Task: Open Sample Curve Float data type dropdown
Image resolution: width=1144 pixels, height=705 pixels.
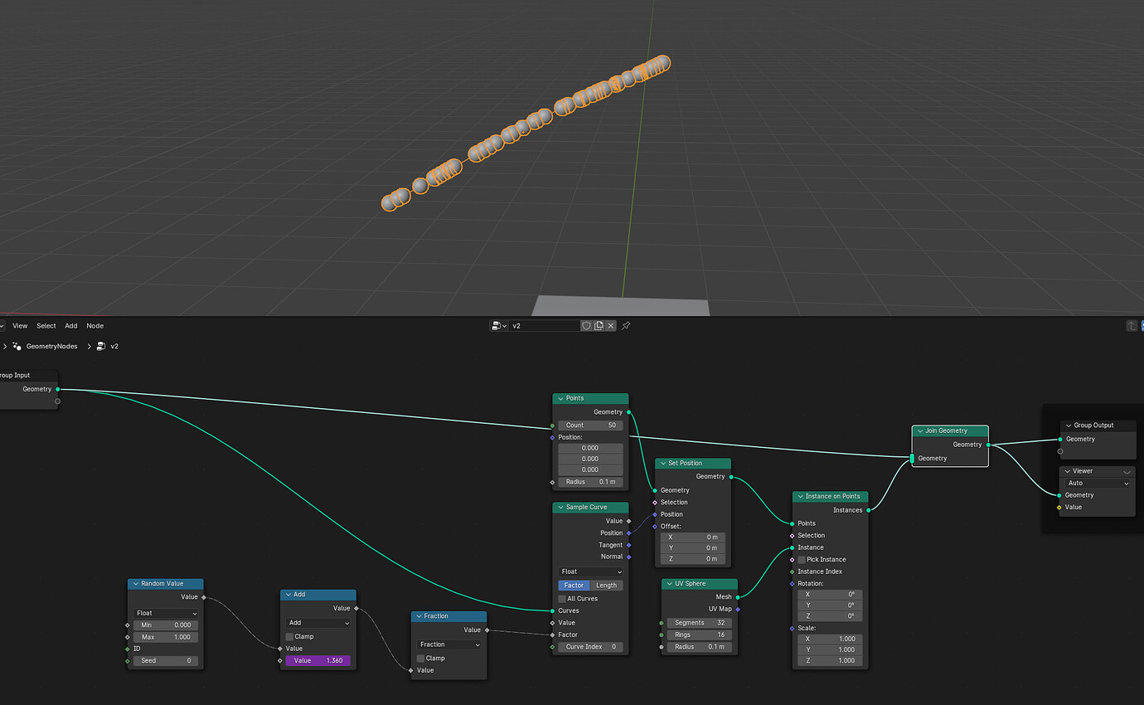Action: (x=590, y=571)
